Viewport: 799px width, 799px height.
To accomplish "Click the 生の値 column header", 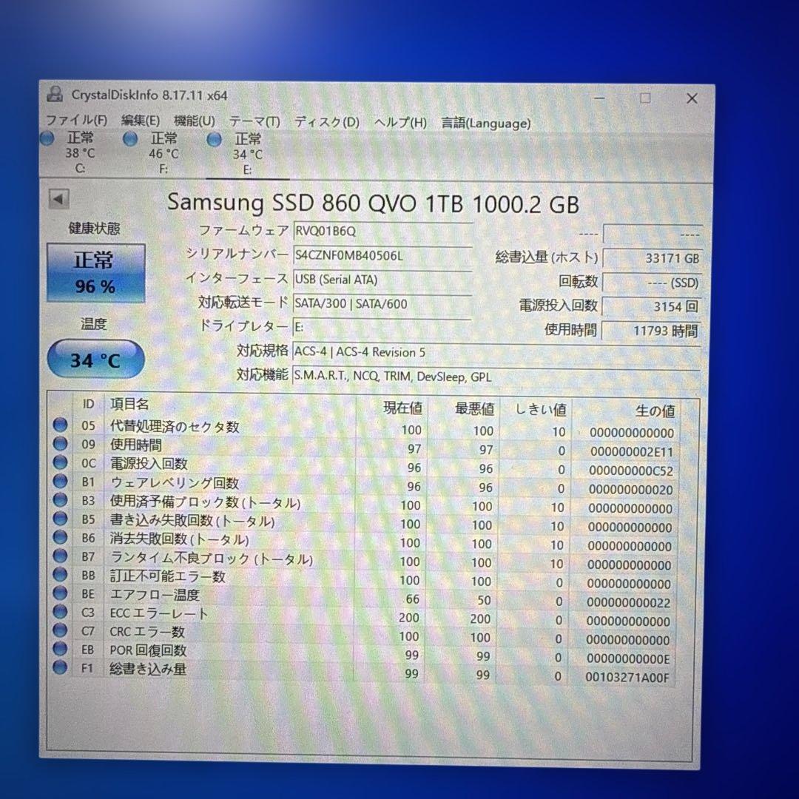I will point(655,411).
